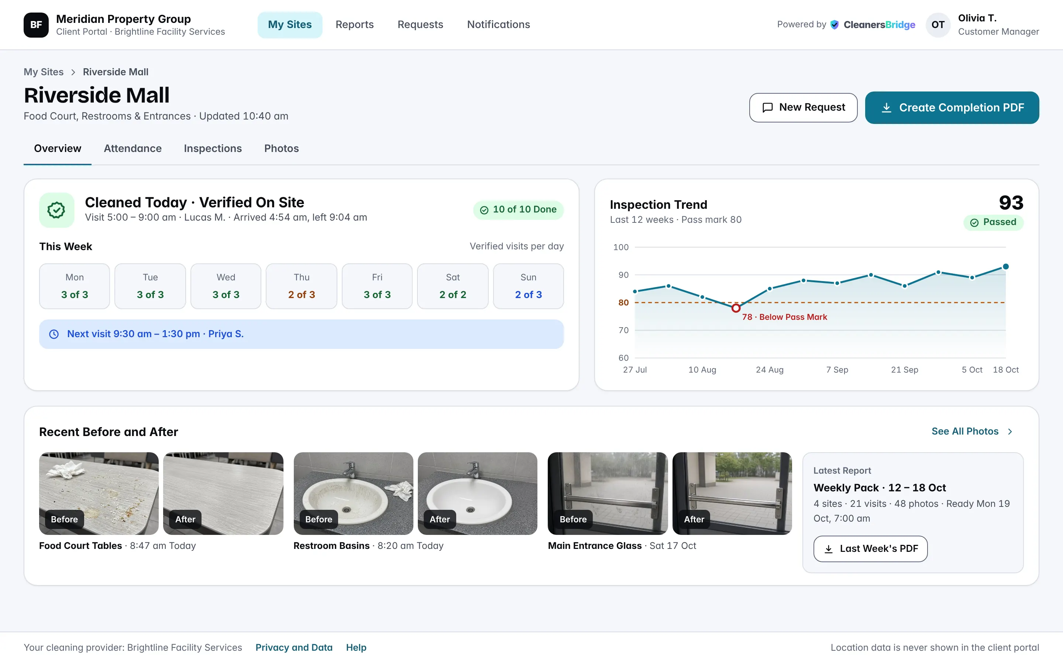The image size is (1063, 664).
Task: Select the Sun 2 of 3 day card
Action: pos(529,286)
